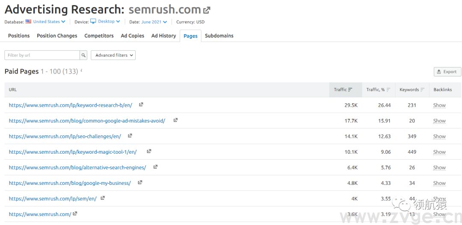Open external link icon for alternative-search-engines
The width and height of the screenshot is (462, 225).
click(x=155, y=167)
